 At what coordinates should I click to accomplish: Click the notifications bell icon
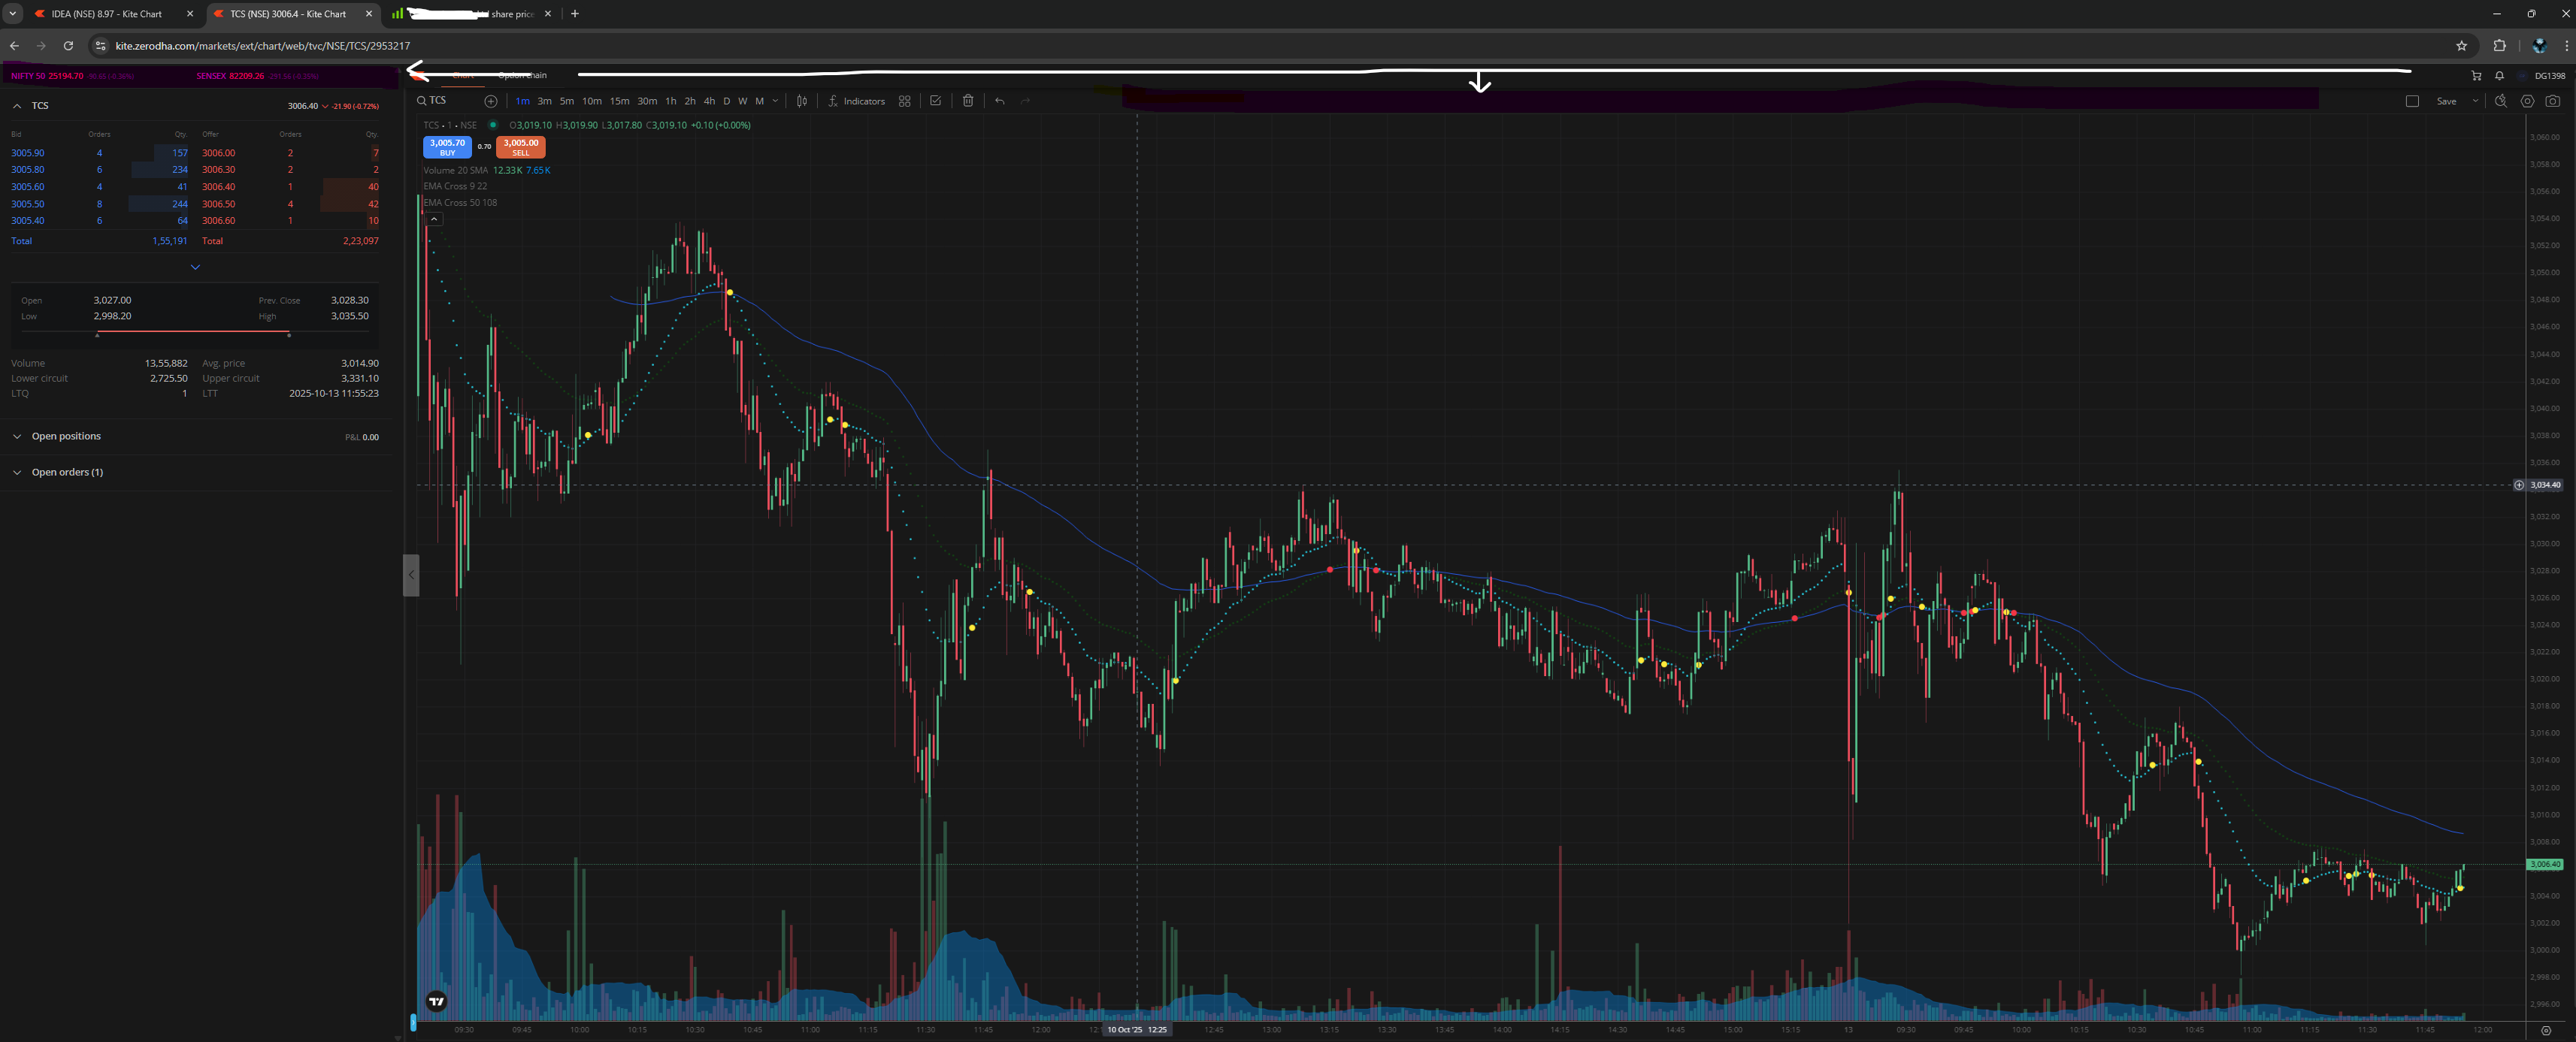pyautogui.click(x=2499, y=76)
